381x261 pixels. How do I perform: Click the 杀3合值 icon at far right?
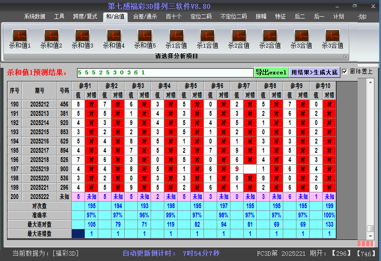[332, 36]
